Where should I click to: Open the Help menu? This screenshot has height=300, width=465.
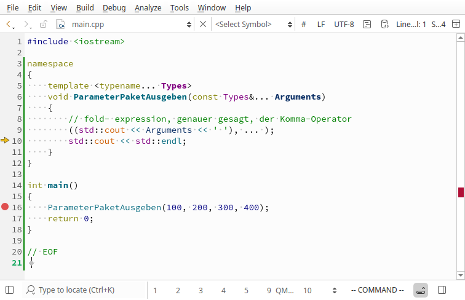[243, 8]
